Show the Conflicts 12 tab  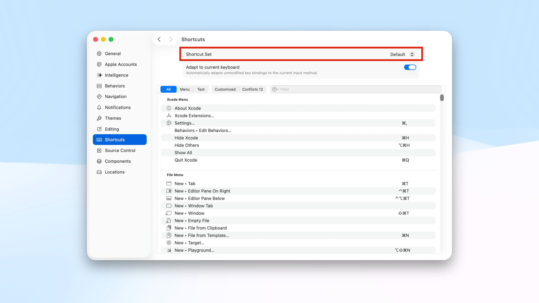coord(252,89)
